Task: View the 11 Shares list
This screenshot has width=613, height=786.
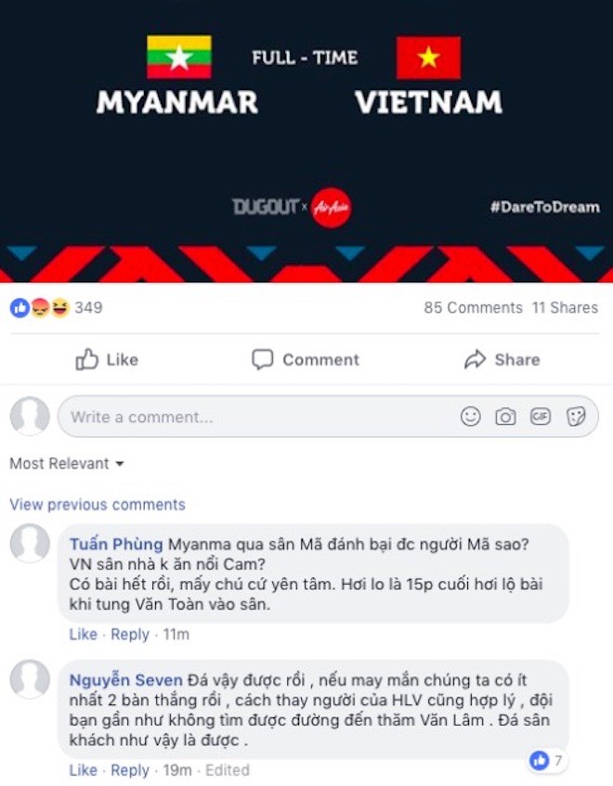Action: coord(565,307)
